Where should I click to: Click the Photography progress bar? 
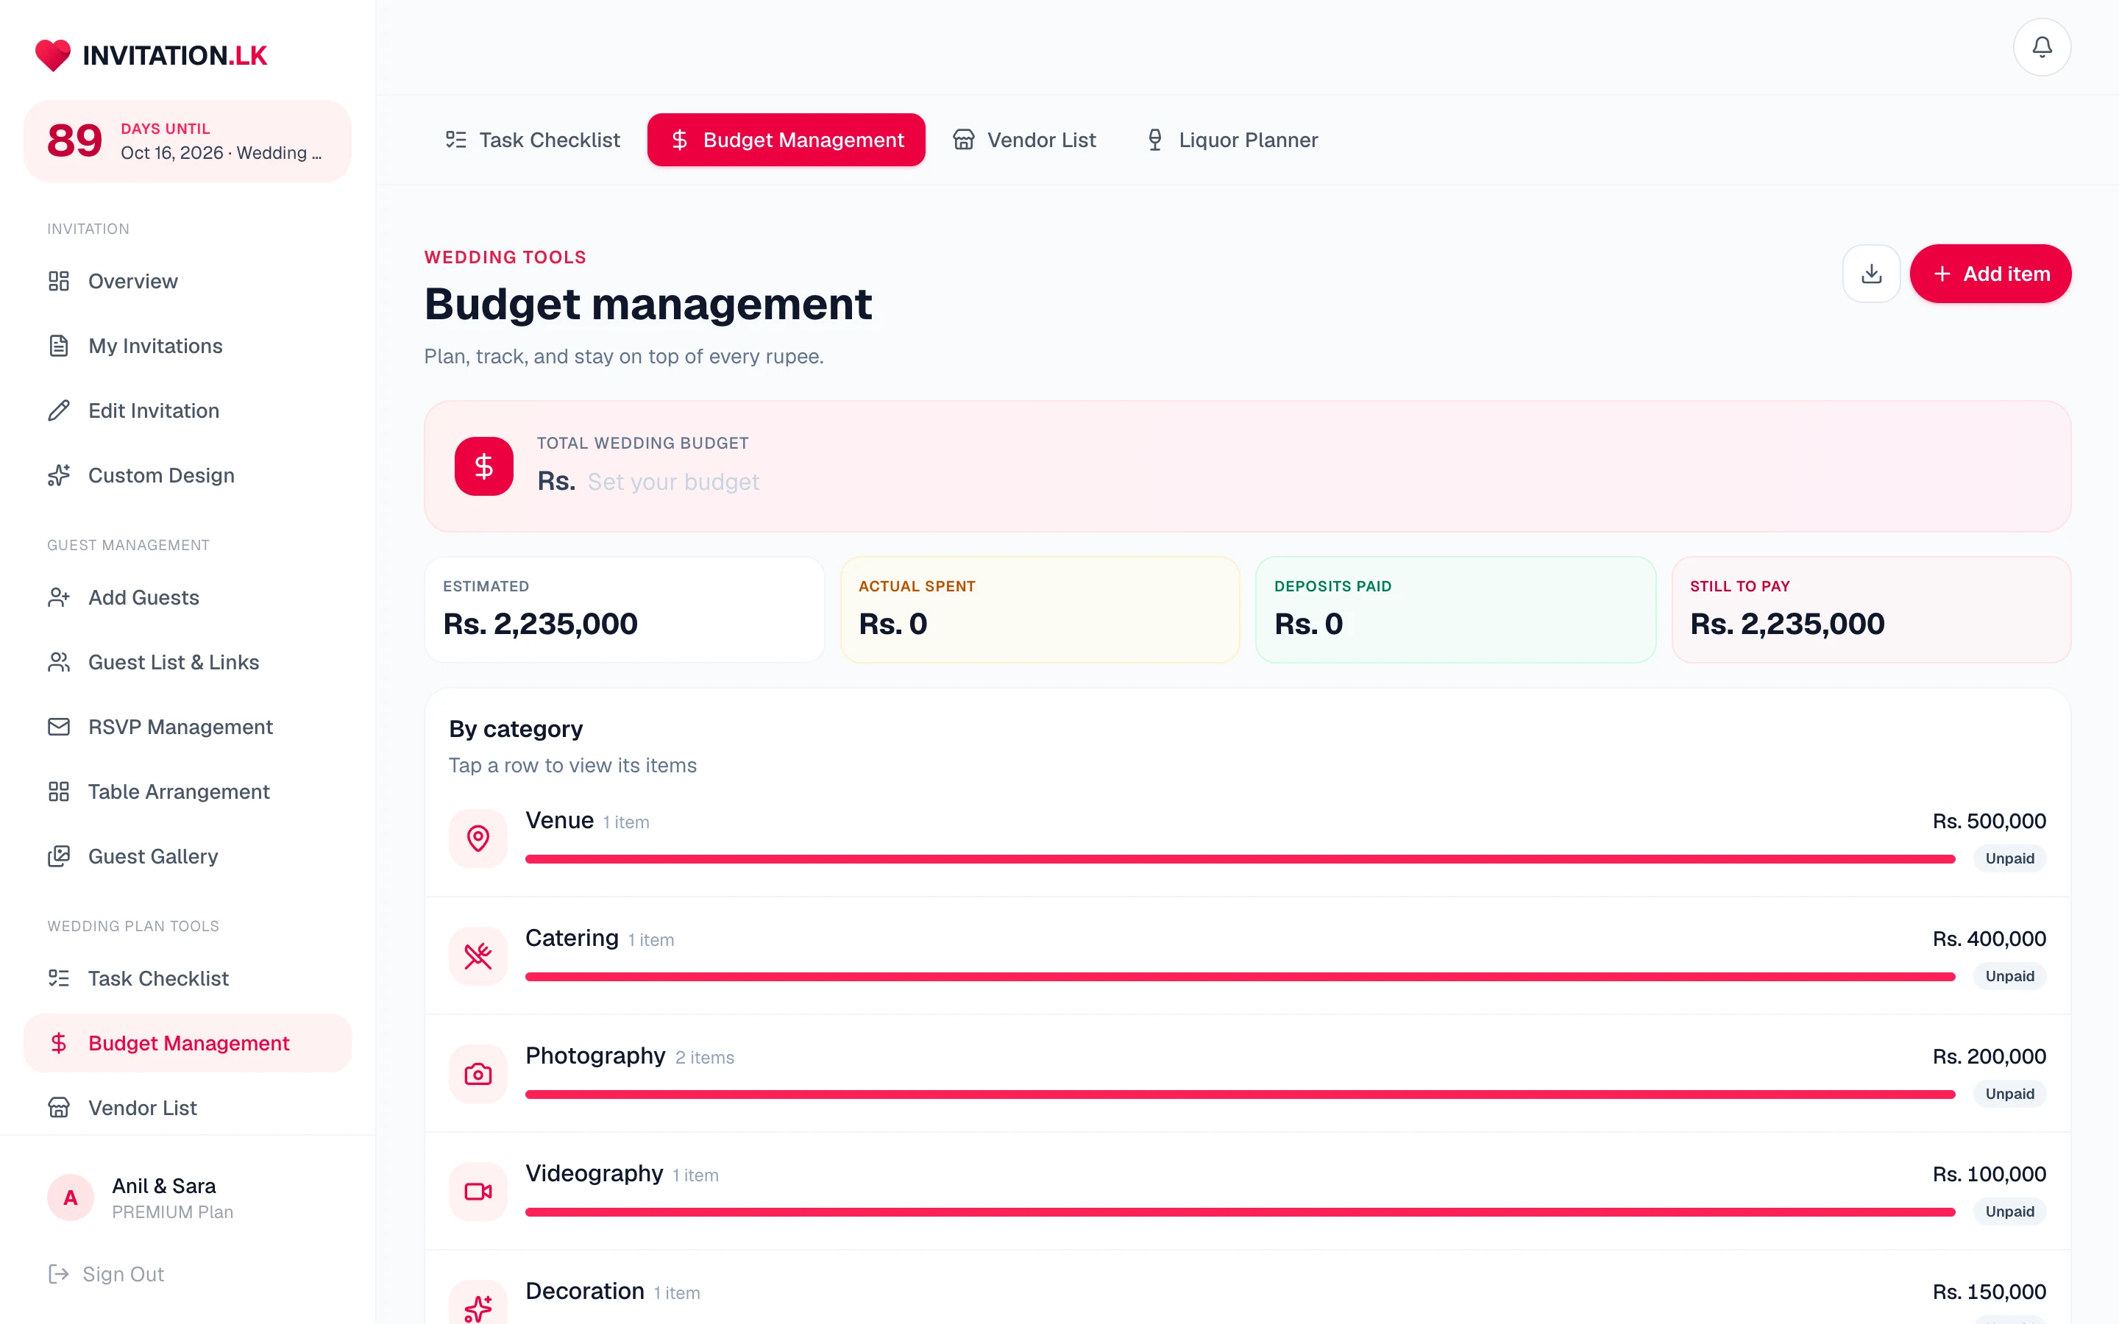[x=1240, y=1095]
